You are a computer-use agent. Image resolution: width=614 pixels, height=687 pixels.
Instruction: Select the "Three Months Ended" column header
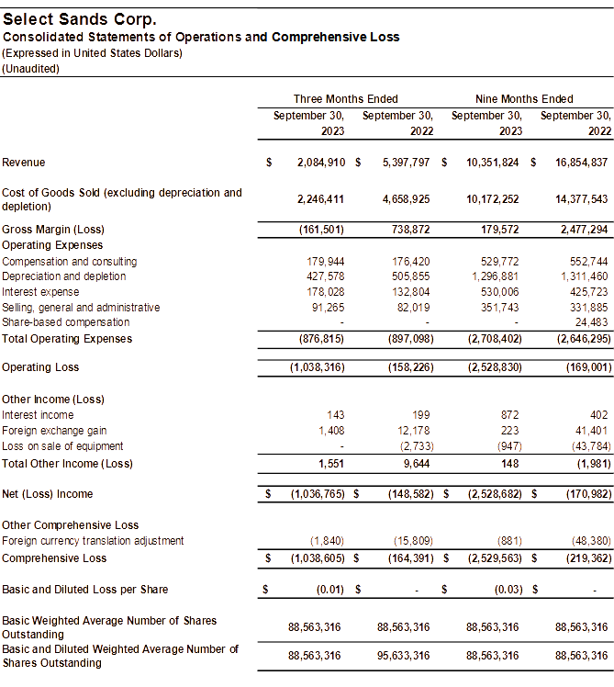tap(345, 99)
